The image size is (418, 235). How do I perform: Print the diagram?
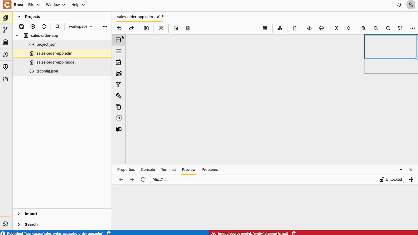[322, 28]
